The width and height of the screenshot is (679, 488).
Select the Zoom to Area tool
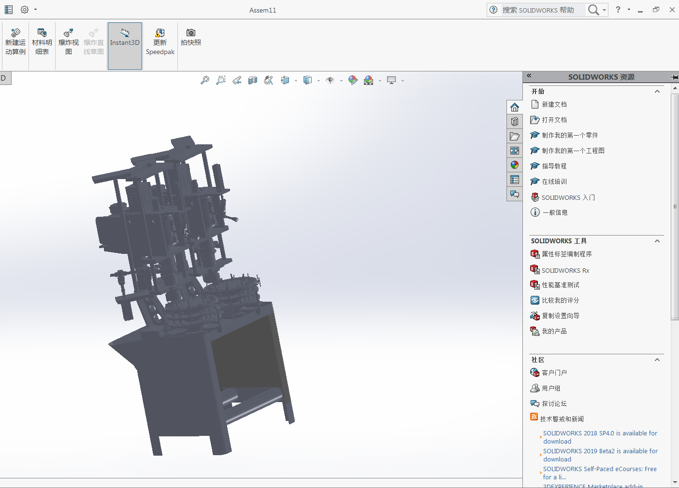click(x=221, y=80)
